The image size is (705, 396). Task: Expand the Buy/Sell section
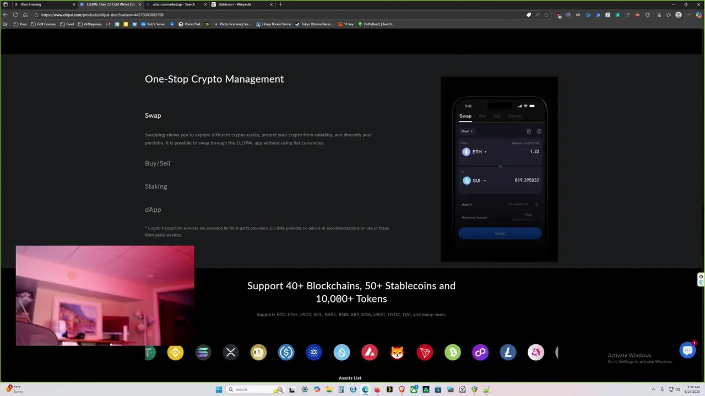(158, 163)
